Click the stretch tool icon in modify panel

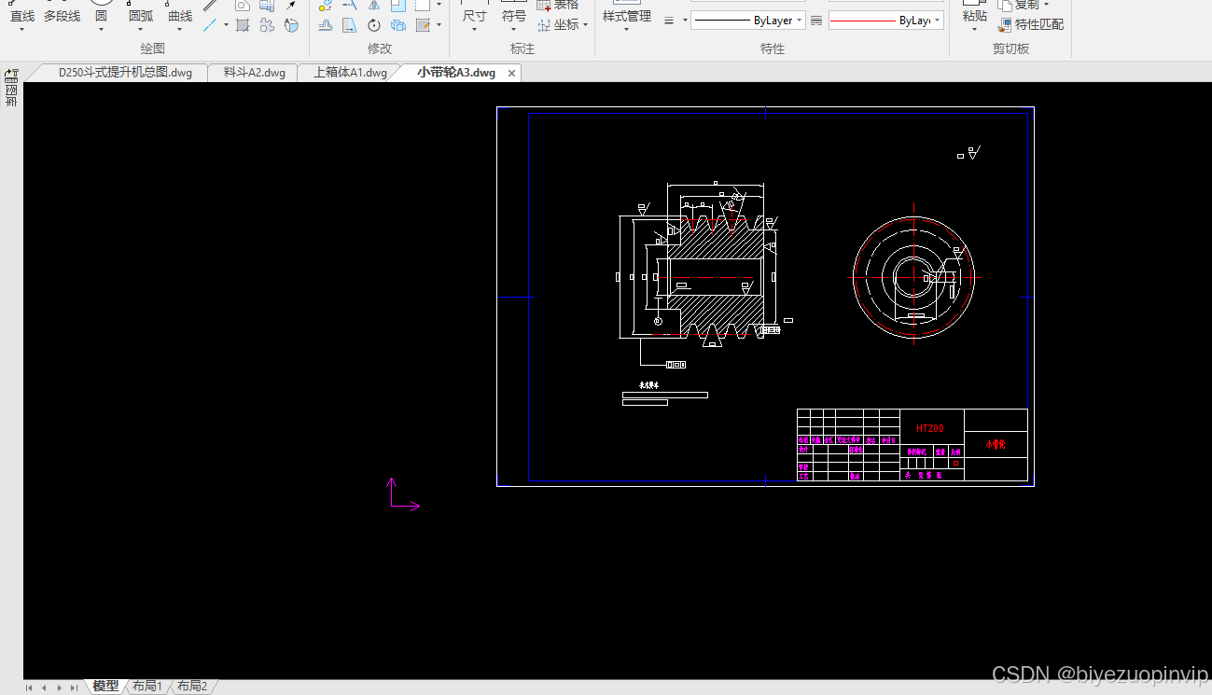326,25
